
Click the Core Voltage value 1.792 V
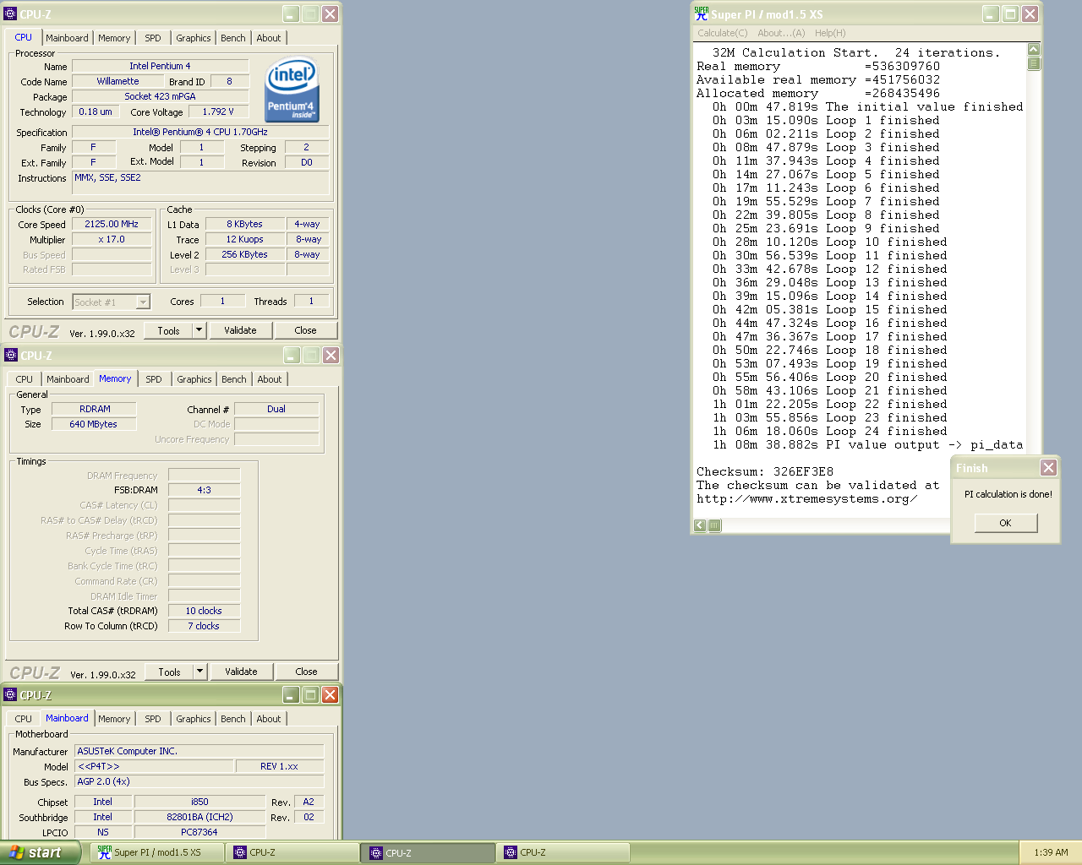(x=218, y=112)
